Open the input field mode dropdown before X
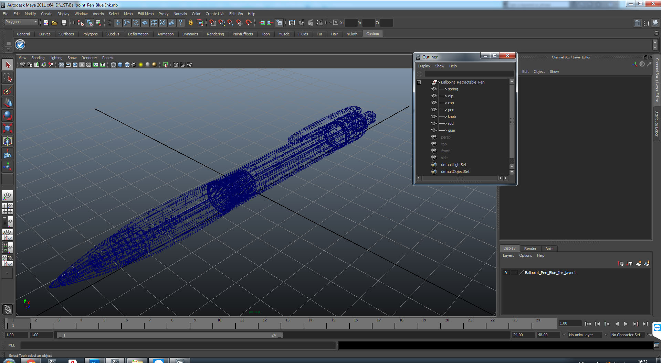Viewport: 661px width, 363px height. click(x=331, y=23)
